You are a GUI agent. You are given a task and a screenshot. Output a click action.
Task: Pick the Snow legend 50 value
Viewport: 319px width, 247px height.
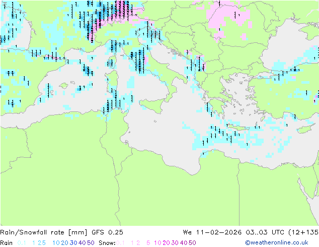pyautogui.click(x=192, y=243)
